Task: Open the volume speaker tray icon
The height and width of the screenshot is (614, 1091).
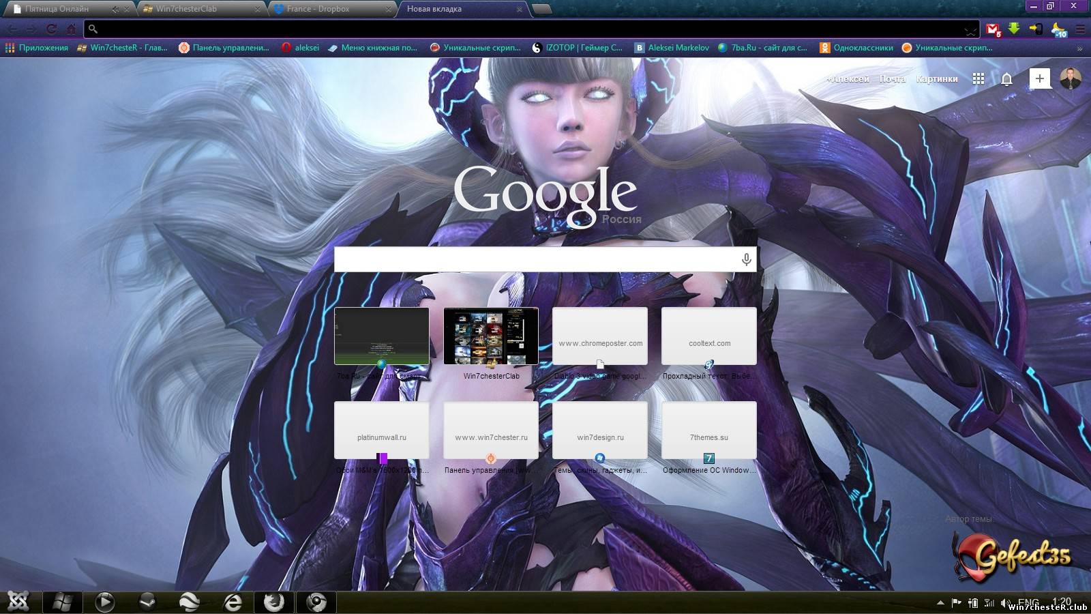Action: (1005, 603)
